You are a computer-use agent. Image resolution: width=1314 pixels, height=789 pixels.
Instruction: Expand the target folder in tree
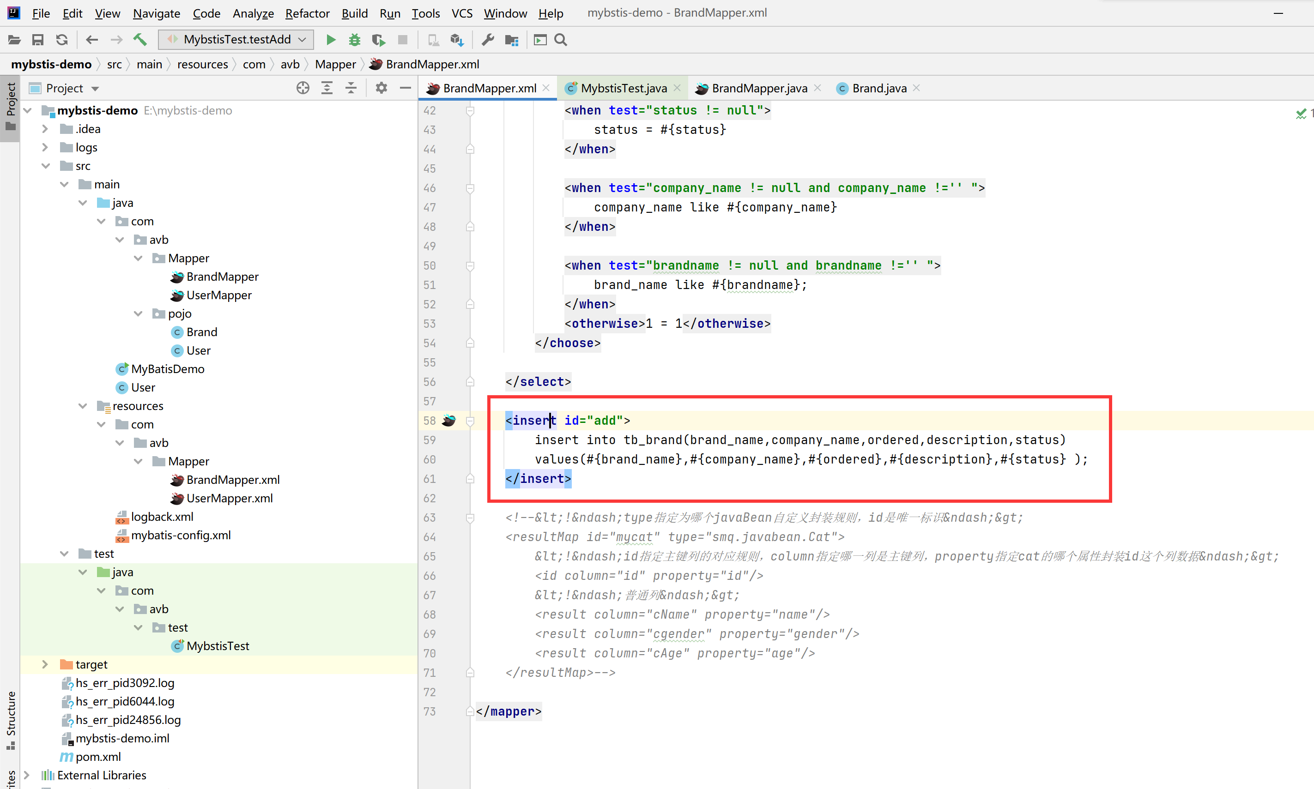[x=45, y=665]
